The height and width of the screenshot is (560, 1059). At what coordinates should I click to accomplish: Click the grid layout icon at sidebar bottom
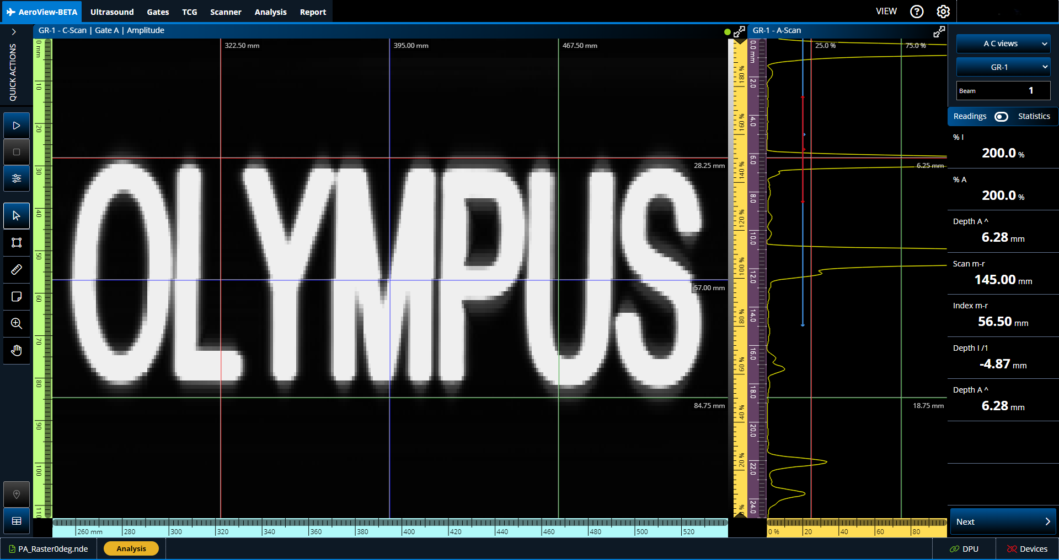(16, 521)
